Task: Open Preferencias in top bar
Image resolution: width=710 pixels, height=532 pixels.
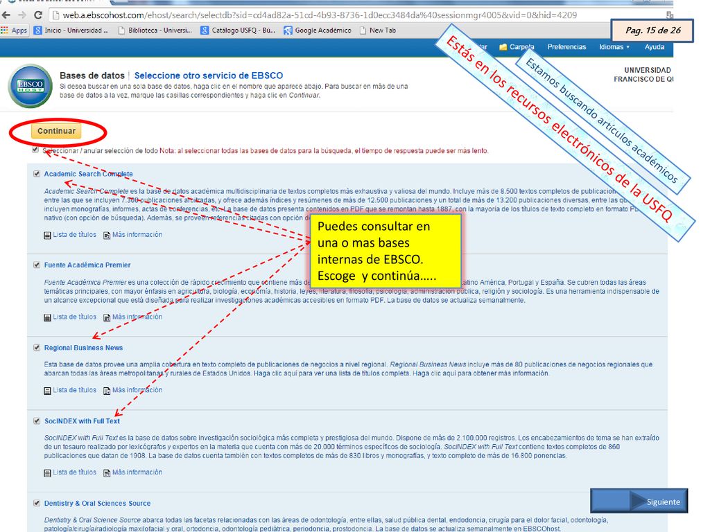Action: (x=566, y=47)
